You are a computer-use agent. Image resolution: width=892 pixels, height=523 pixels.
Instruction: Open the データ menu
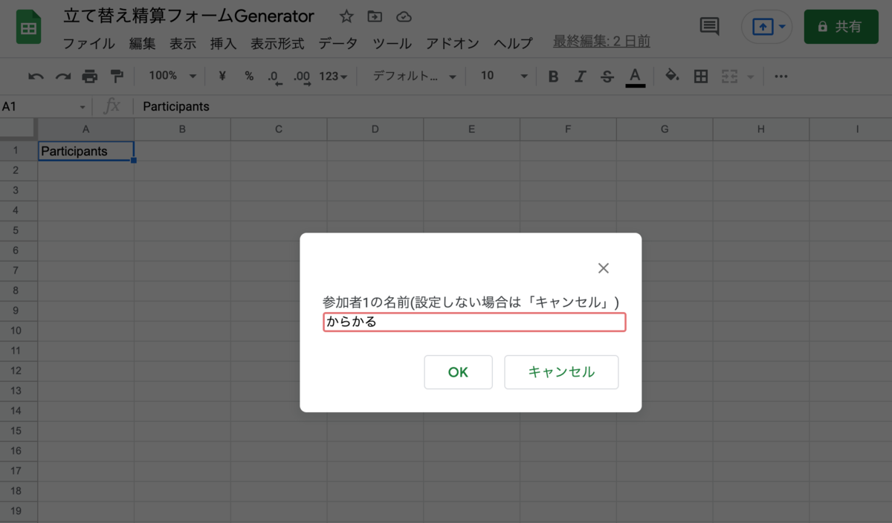(338, 43)
